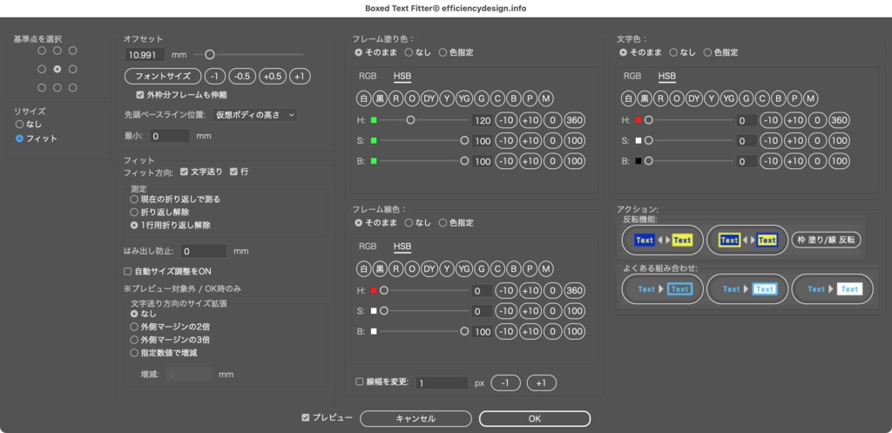
Task: Select なし for text color
Action: click(x=683, y=52)
